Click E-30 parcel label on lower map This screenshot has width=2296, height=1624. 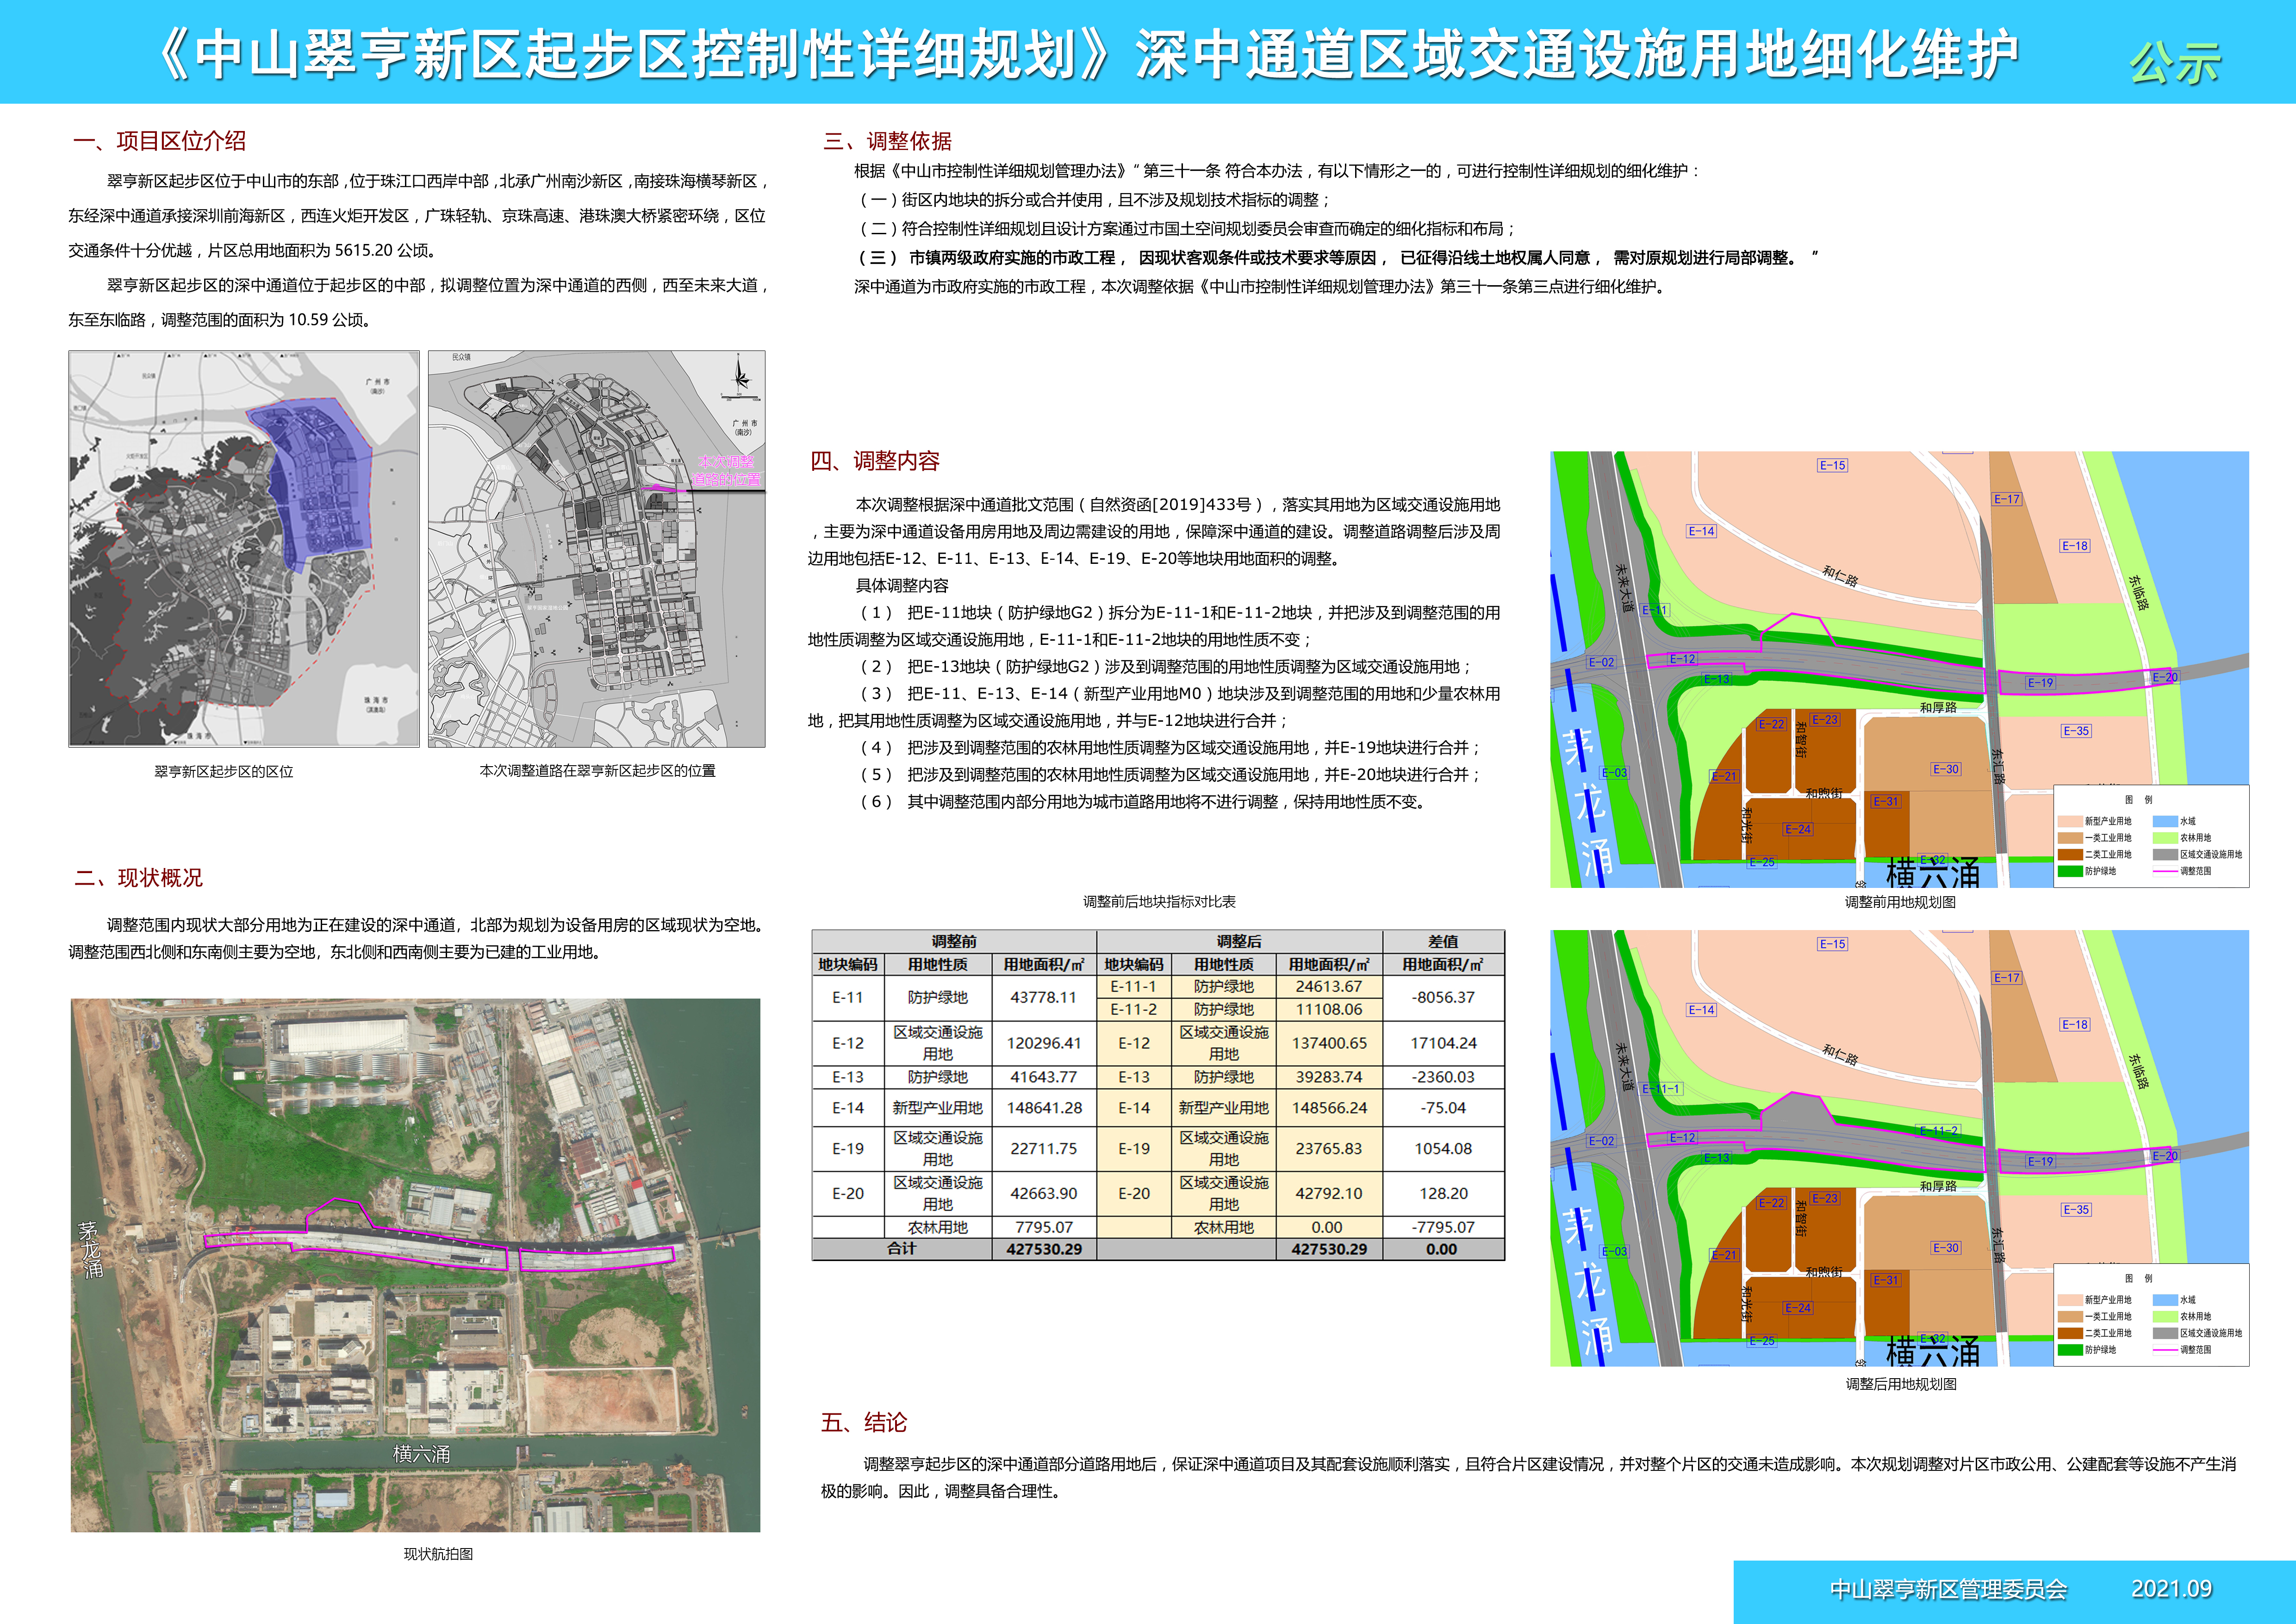point(1945,1248)
